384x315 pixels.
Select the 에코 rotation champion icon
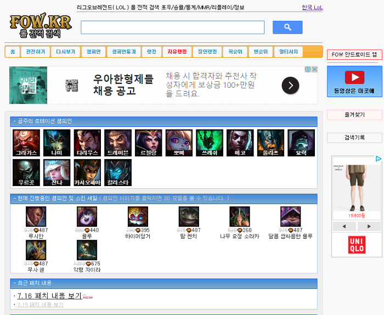click(240, 143)
